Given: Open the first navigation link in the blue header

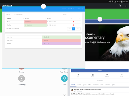Looking at the screenshot, I should tap(64, 9).
